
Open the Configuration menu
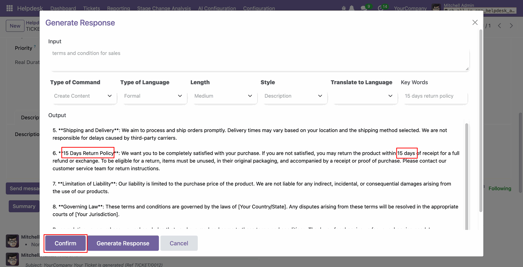(259, 8)
